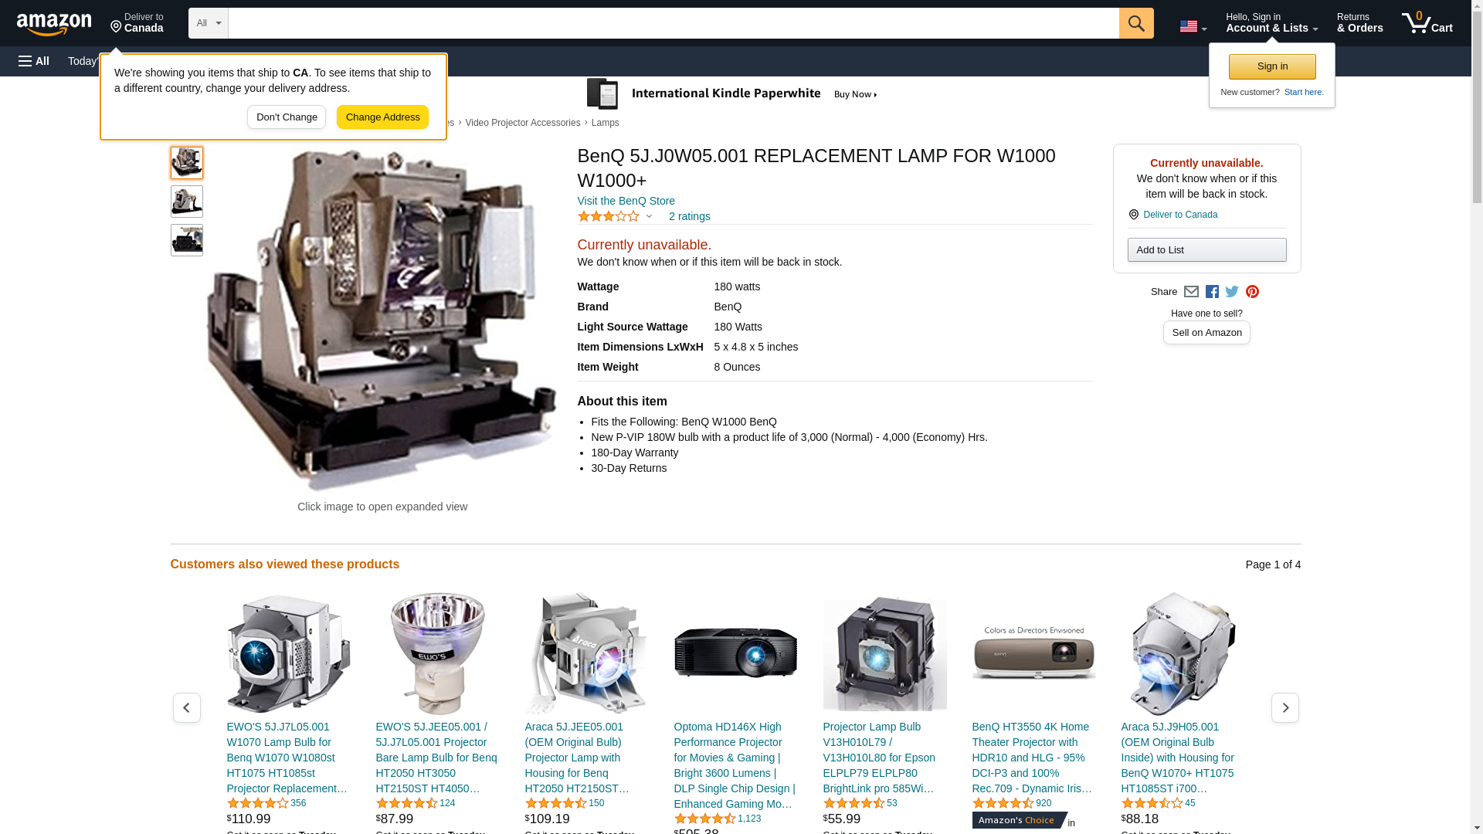Open the Add to List dropdown
This screenshot has width=1483, height=834.
(1206, 249)
